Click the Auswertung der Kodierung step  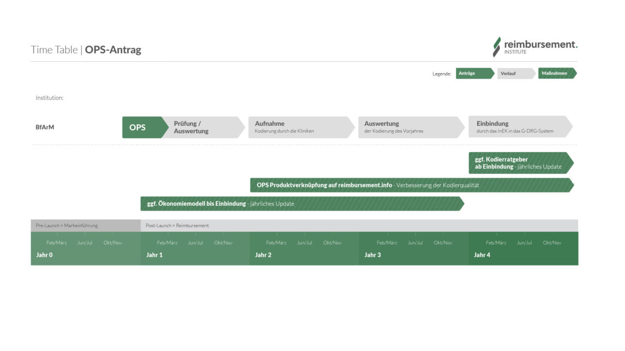pyautogui.click(x=410, y=127)
